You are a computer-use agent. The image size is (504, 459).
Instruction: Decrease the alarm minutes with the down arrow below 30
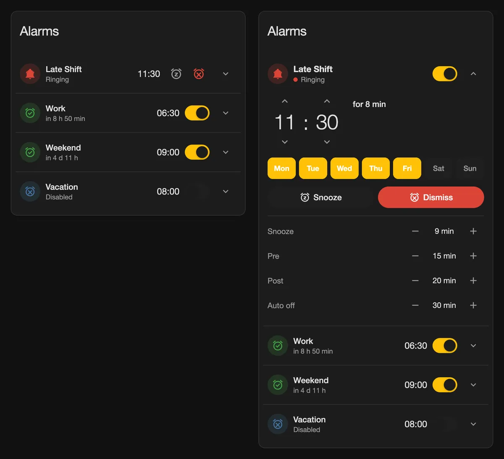click(x=327, y=142)
